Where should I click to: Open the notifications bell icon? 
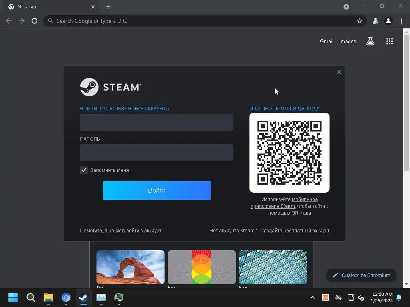[x=399, y=297]
